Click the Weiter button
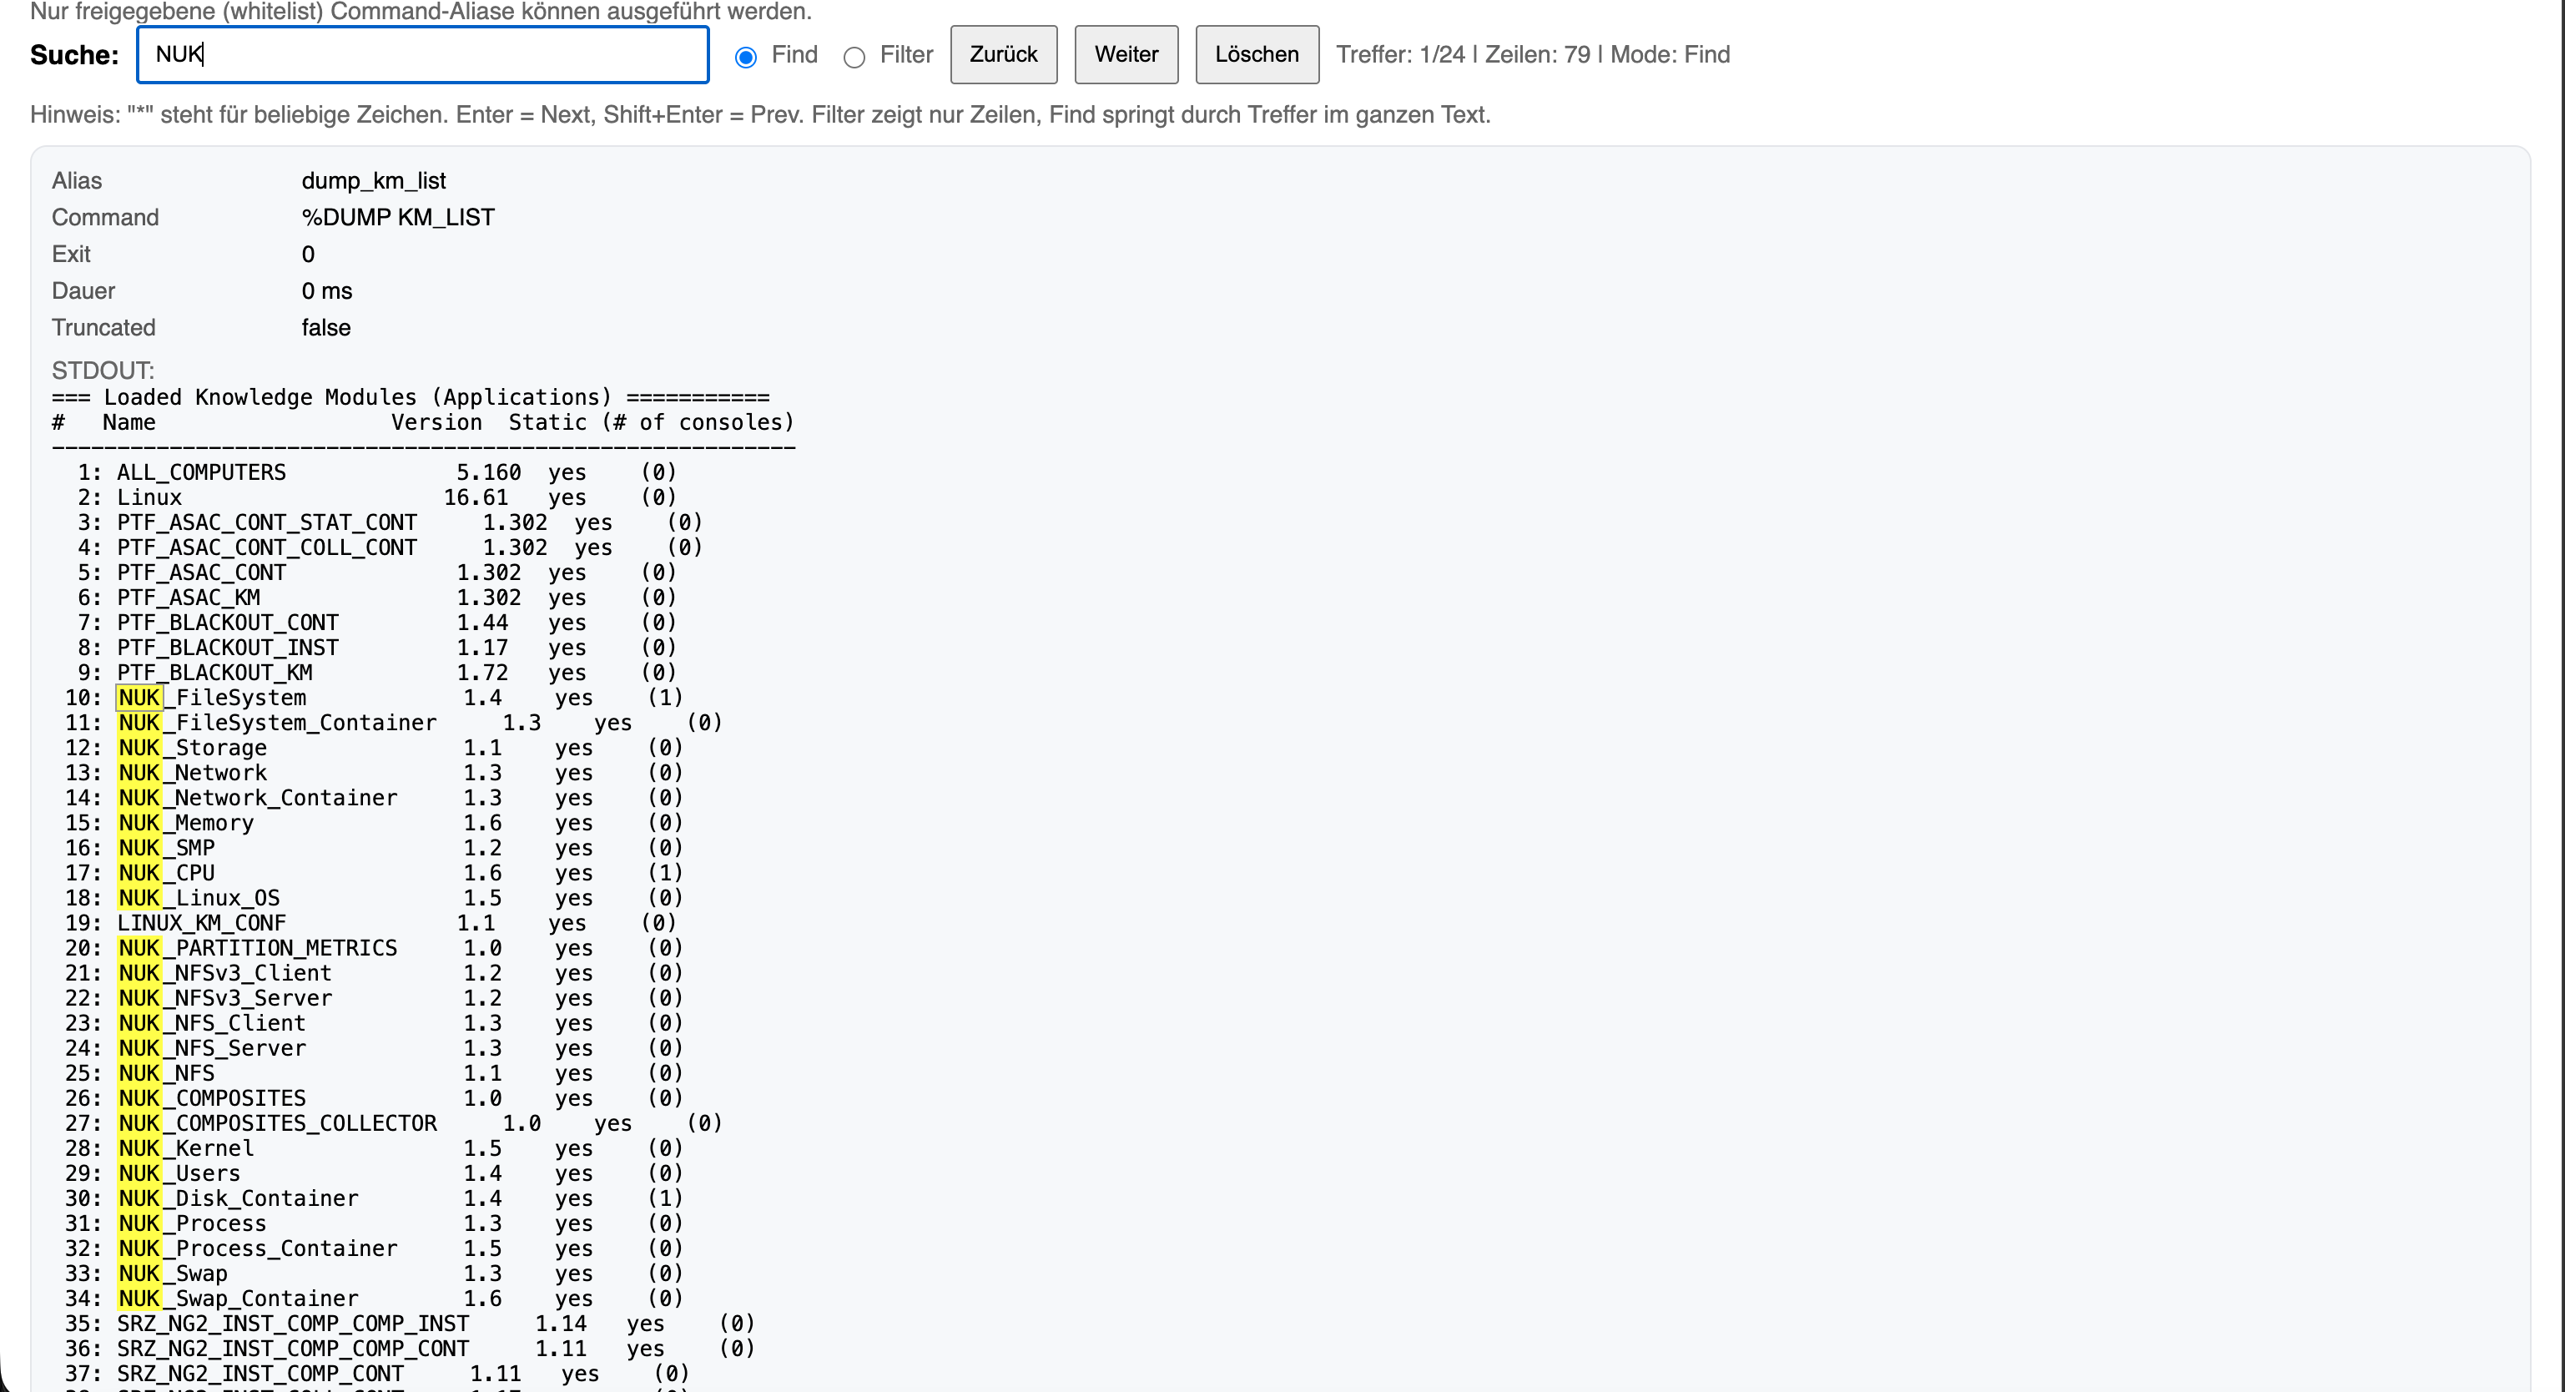Screen dimensions: 2565x1392 coord(1126,55)
